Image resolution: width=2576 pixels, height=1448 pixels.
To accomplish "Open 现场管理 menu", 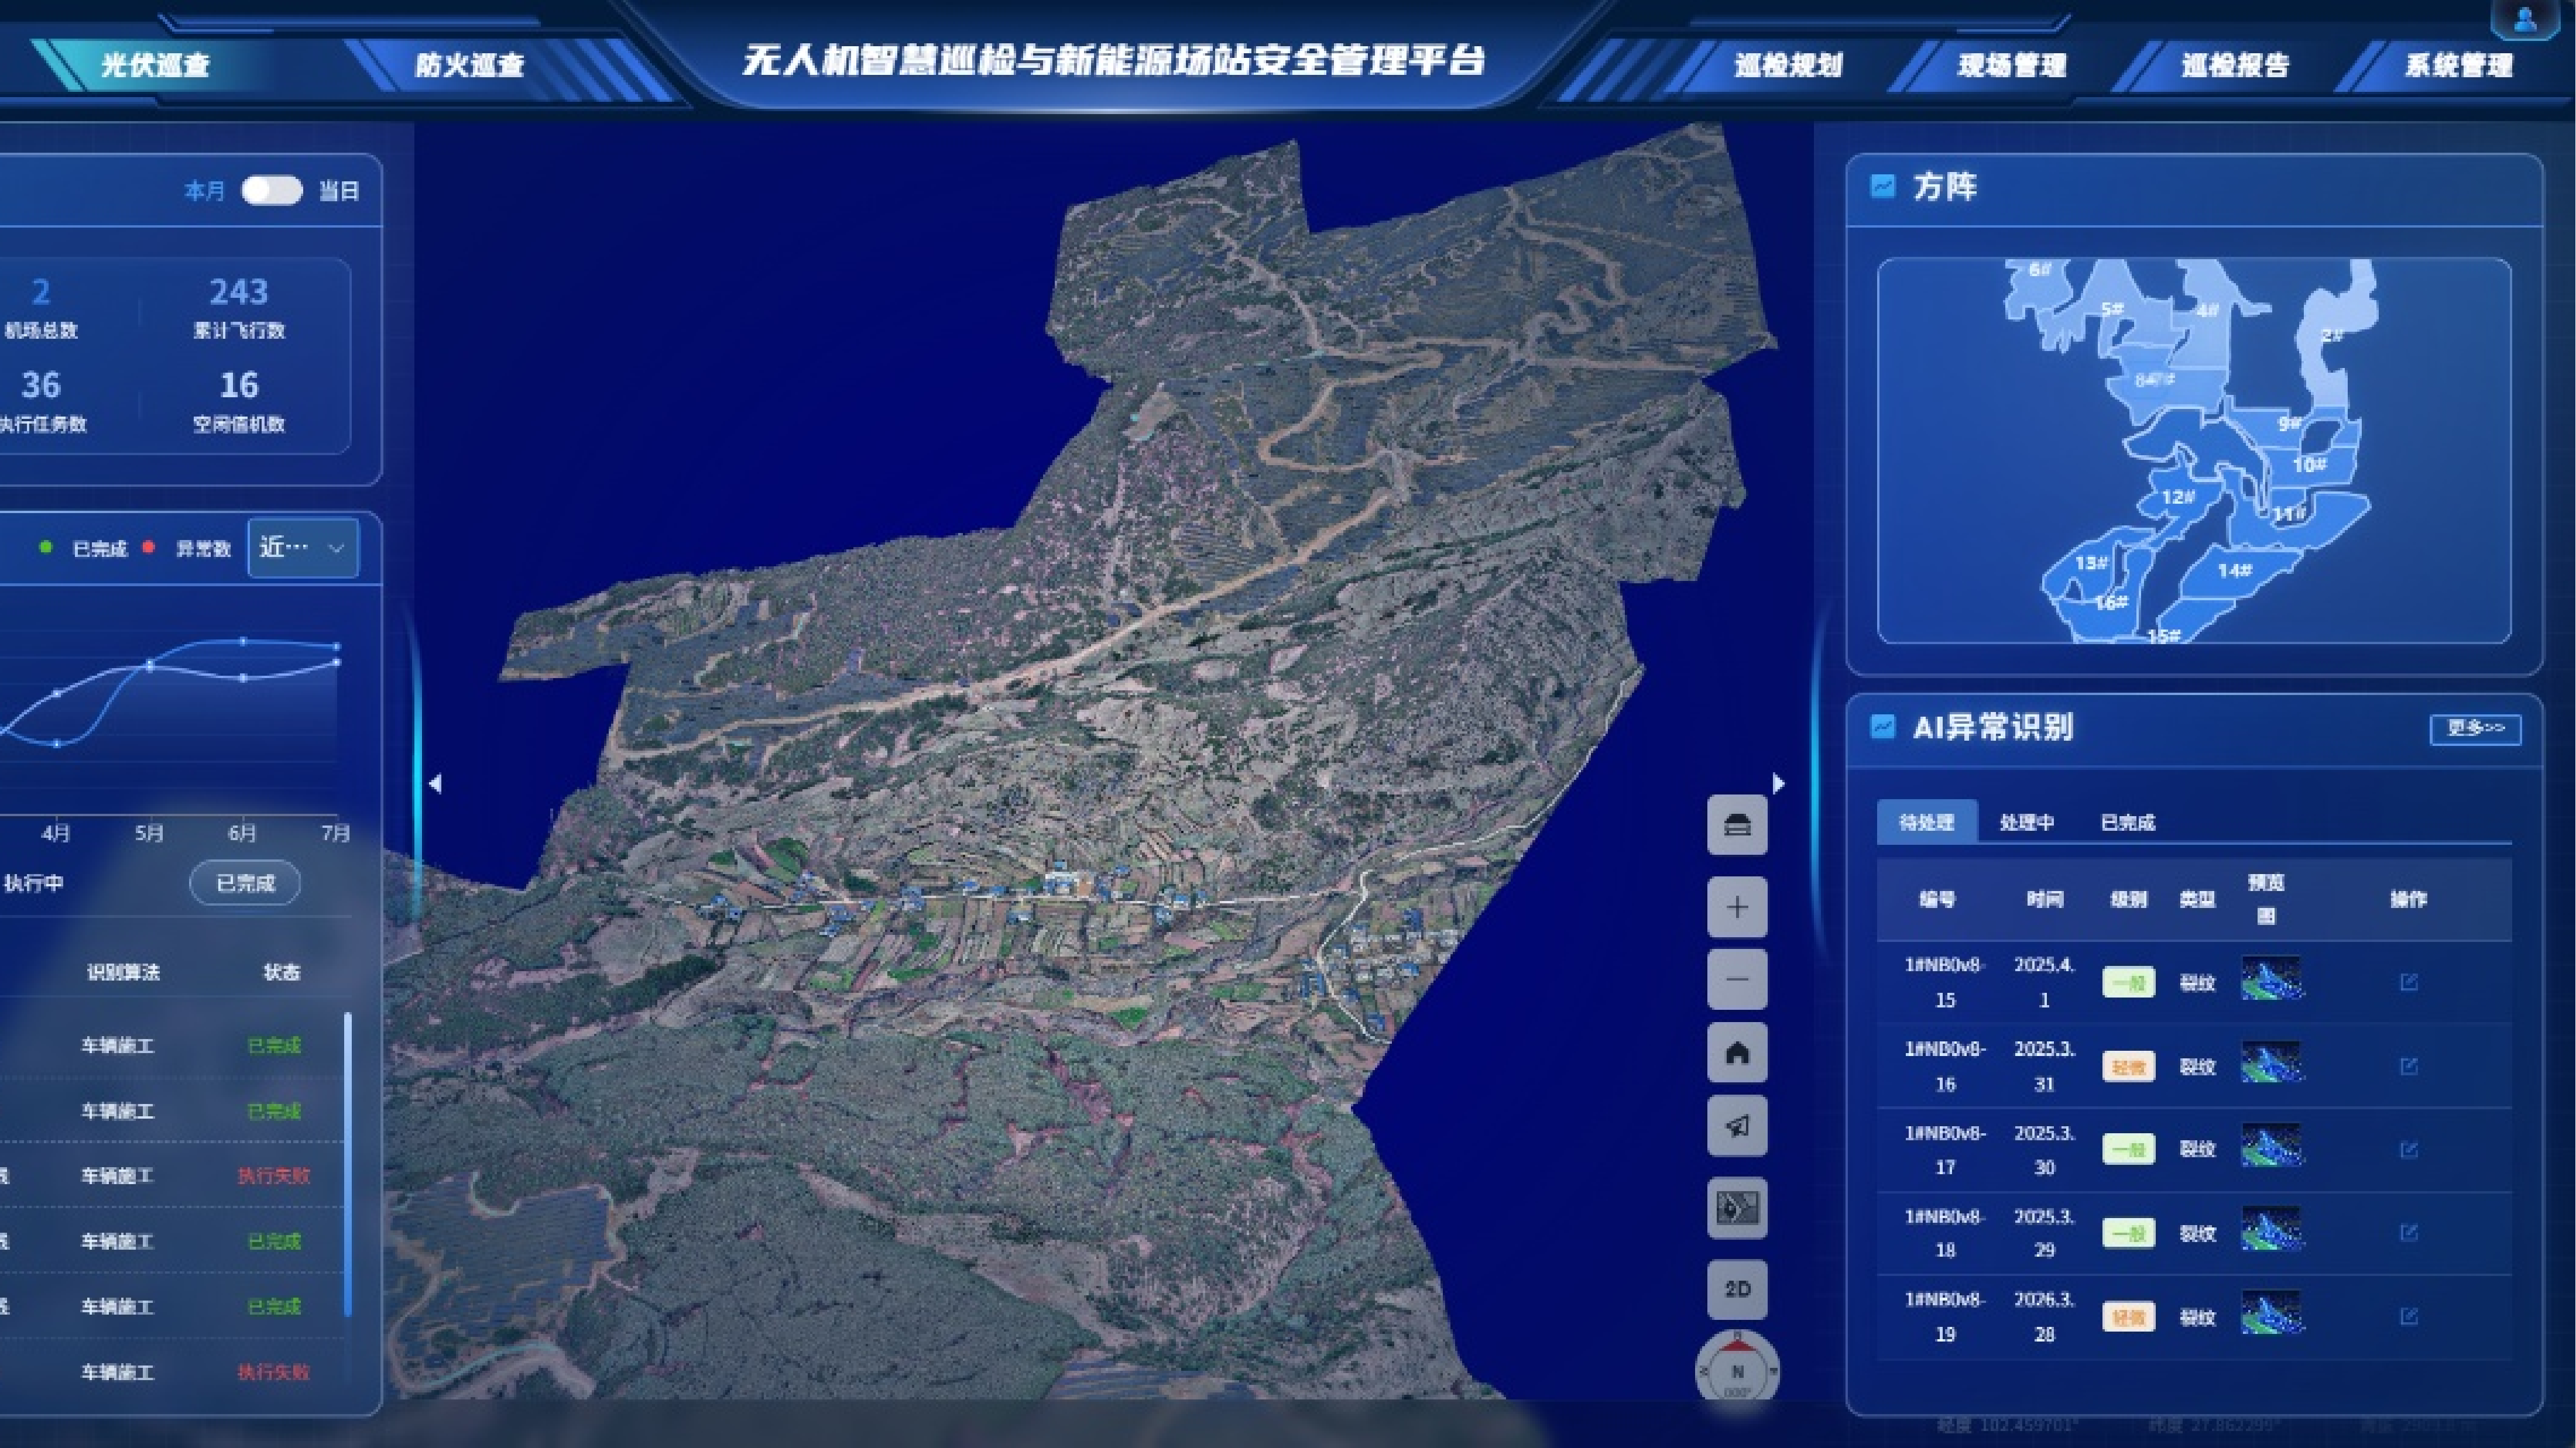I will click(x=2011, y=65).
